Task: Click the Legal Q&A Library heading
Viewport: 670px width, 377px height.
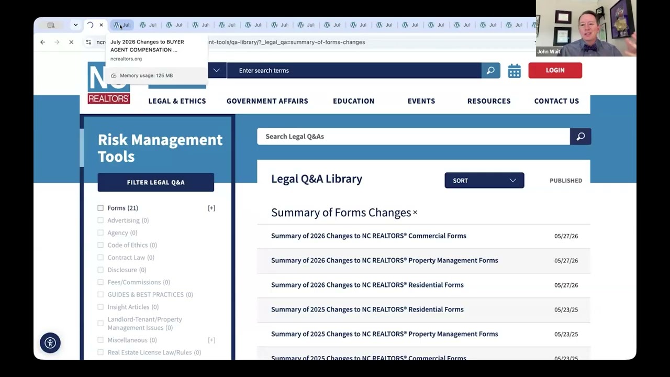Action: (317, 179)
